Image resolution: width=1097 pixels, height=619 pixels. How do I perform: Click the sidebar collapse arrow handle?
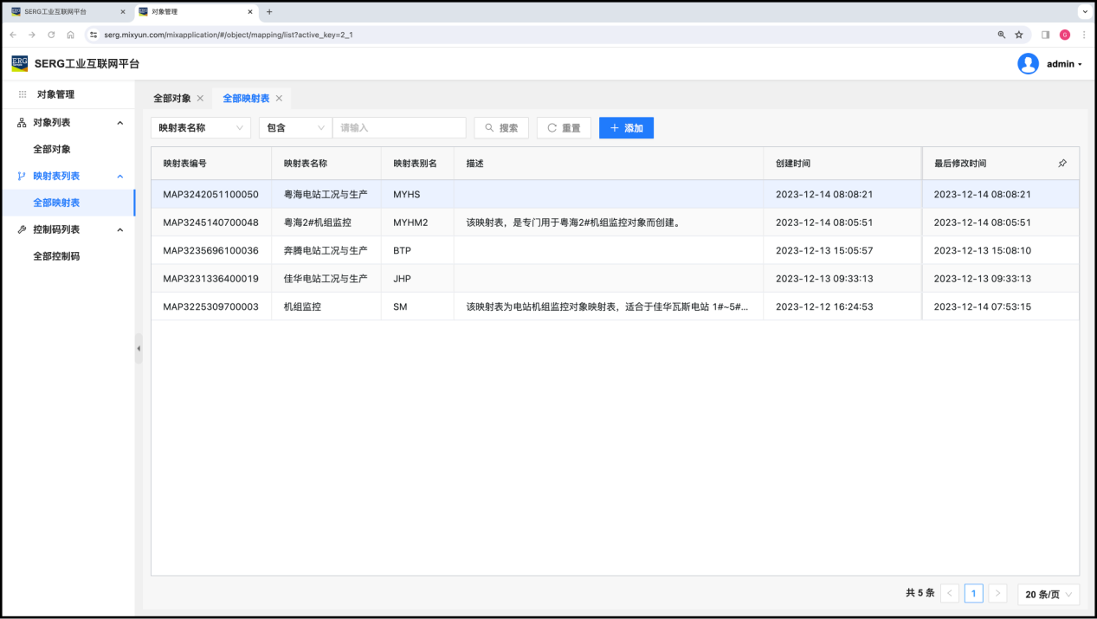tap(139, 348)
